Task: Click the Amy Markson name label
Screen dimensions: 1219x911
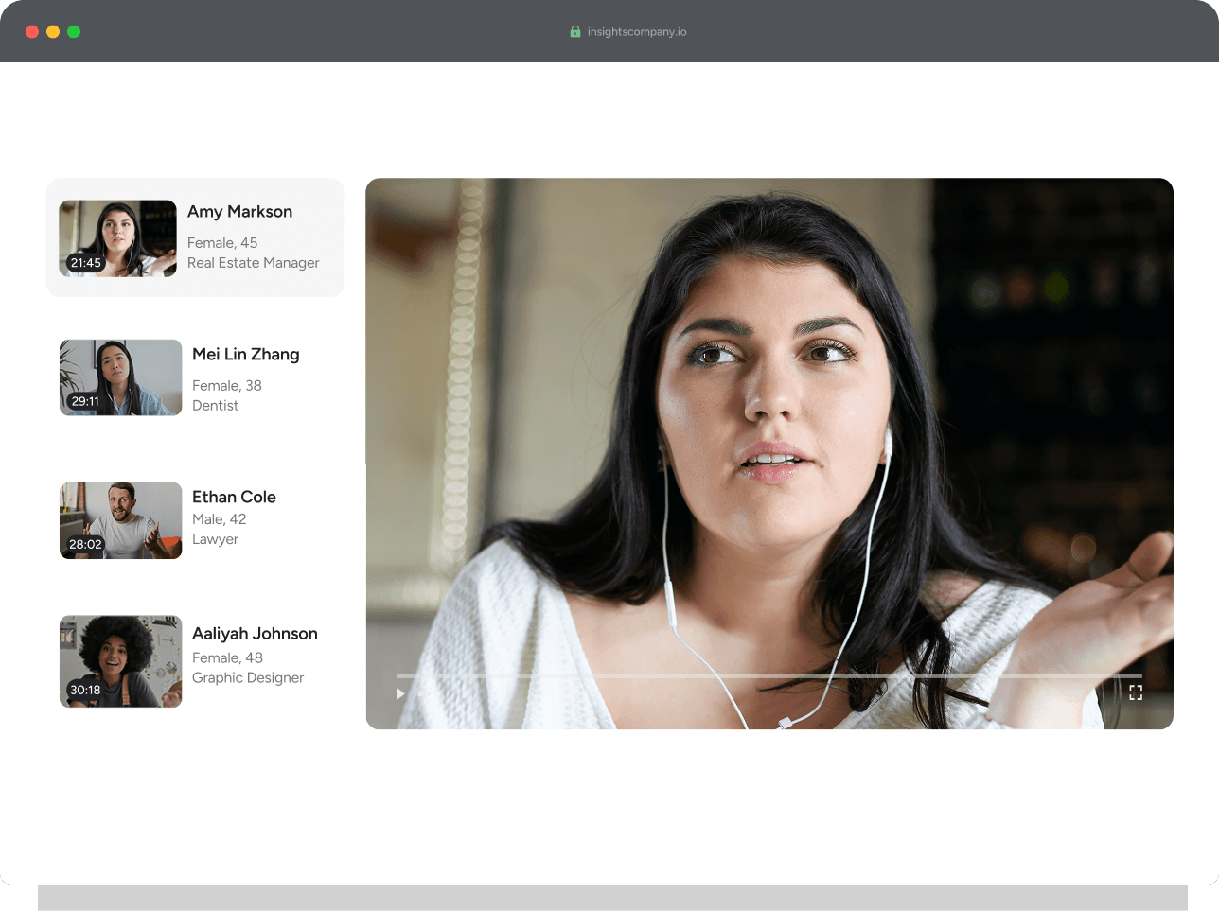Action: point(239,212)
